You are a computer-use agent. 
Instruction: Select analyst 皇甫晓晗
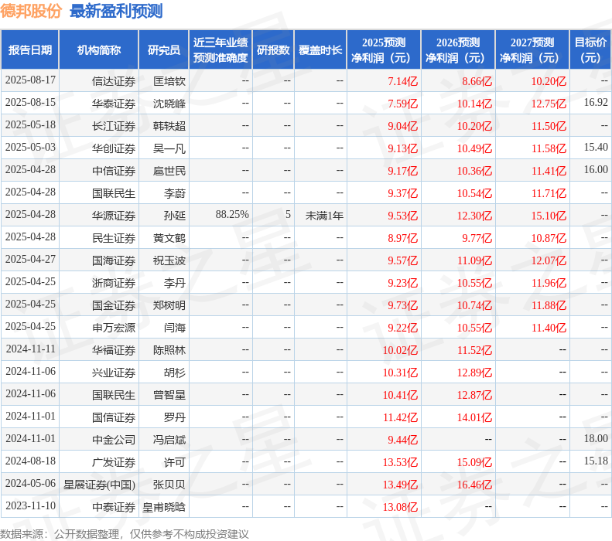click(x=164, y=507)
